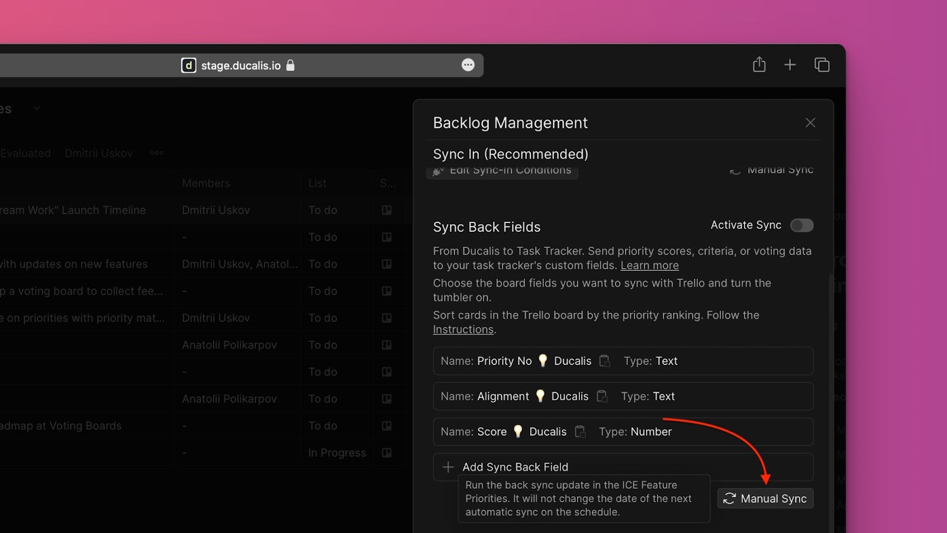The image size is (947, 533).
Task: Click the copy icon in Priority No row
Action: 604,361
